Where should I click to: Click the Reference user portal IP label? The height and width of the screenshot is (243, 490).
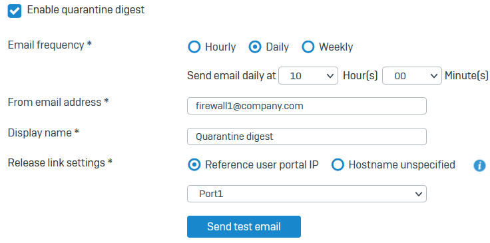(x=262, y=164)
